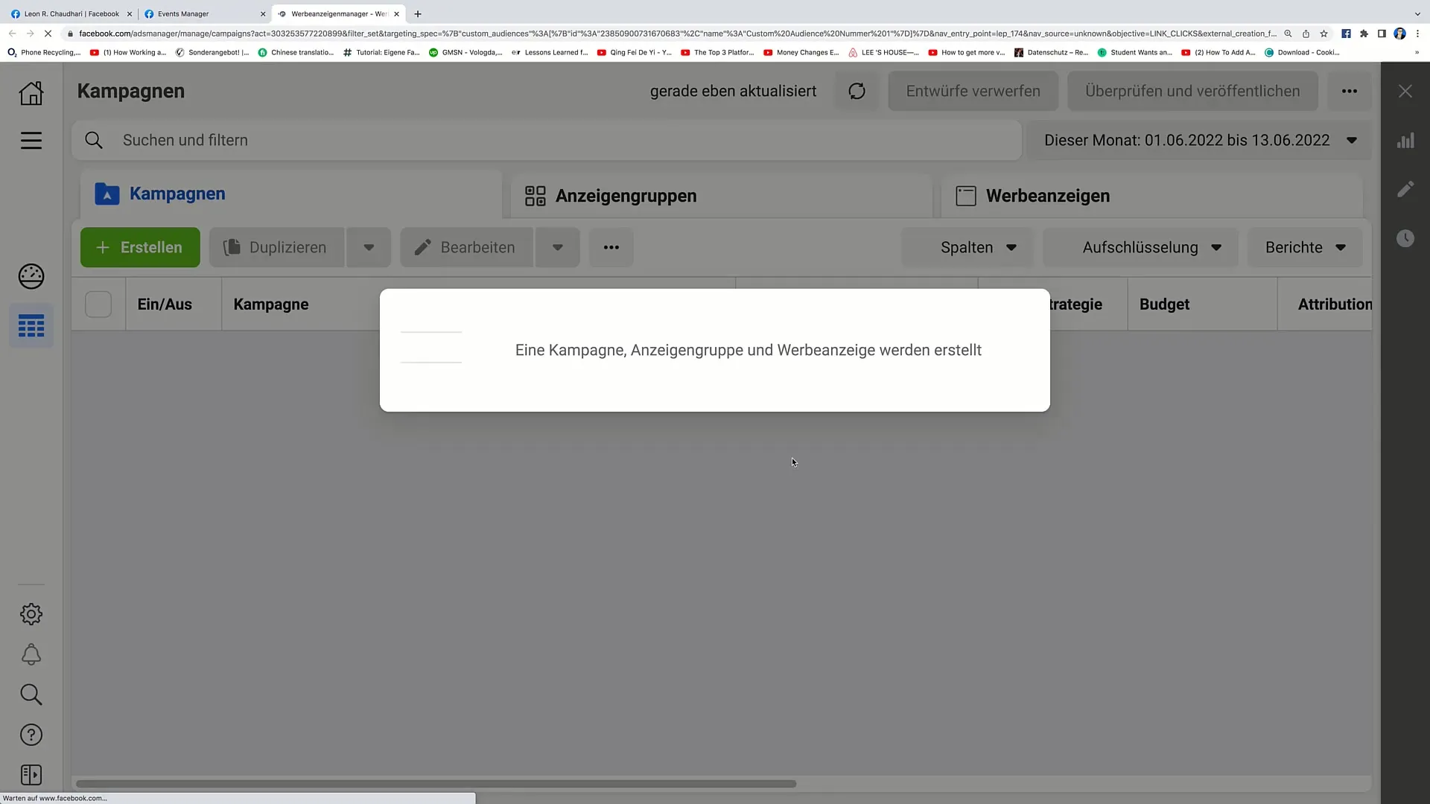
Task: Open a new browser tab with plus
Action: pos(418,13)
